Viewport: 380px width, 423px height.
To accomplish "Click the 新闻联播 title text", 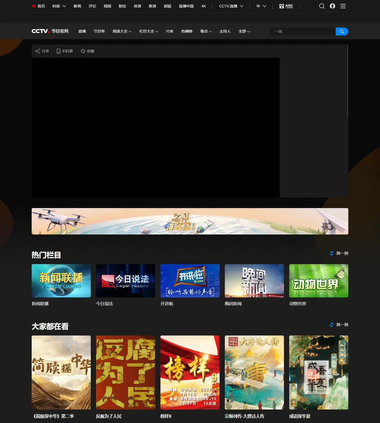I will click(40, 304).
